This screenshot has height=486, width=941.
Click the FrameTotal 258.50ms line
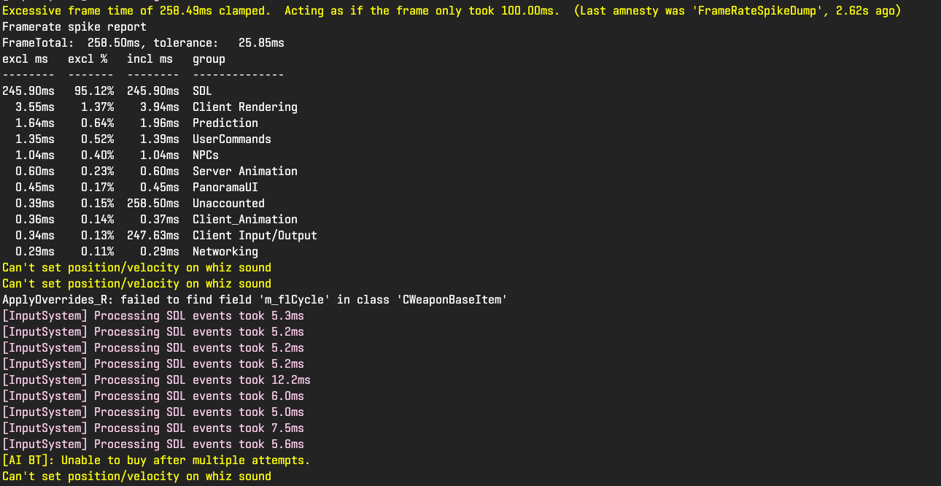(x=143, y=43)
